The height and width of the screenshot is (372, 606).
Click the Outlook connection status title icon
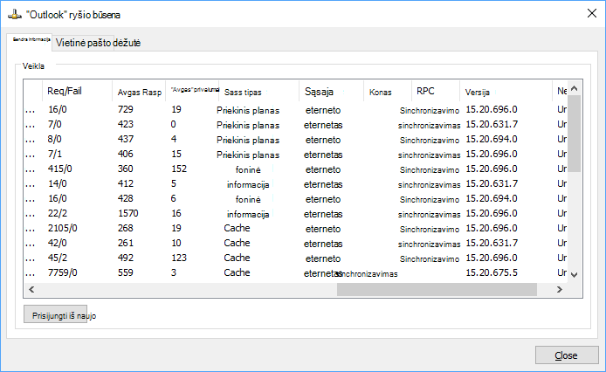coord(15,15)
